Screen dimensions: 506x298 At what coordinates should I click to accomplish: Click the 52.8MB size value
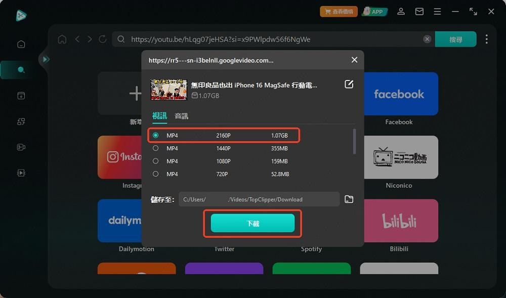(280, 174)
